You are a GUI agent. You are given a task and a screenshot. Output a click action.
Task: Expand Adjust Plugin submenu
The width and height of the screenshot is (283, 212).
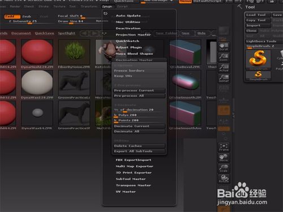pos(128,47)
